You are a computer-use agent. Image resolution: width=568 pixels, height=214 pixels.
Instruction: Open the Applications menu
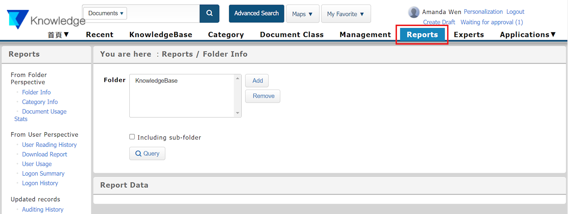click(528, 34)
